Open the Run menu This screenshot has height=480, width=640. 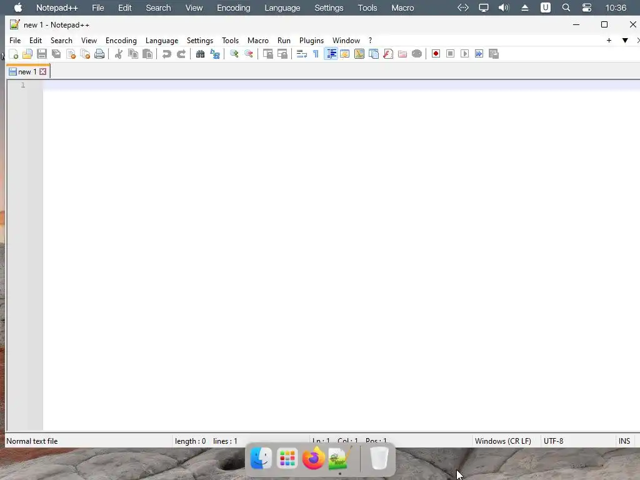tap(284, 41)
